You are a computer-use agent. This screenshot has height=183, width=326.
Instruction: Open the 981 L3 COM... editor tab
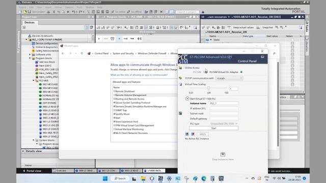click(108, 171)
